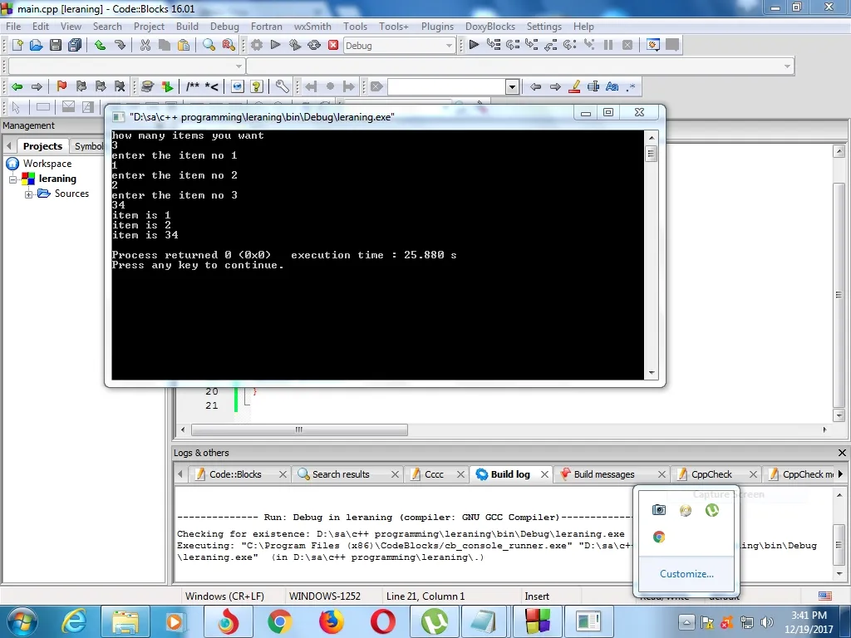
Task: Toggle bookmark with red flag icon
Action: tap(61, 86)
